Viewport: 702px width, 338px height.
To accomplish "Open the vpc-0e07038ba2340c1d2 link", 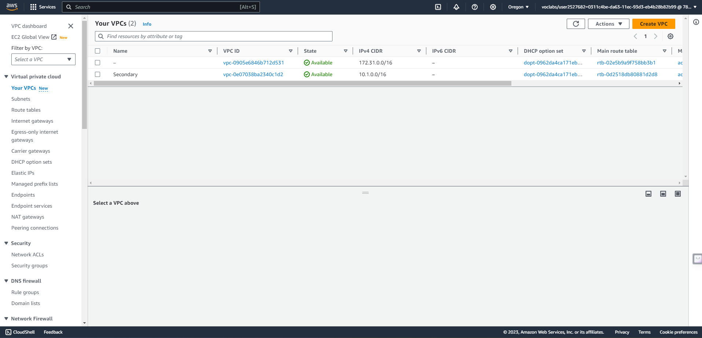I will [x=253, y=74].
